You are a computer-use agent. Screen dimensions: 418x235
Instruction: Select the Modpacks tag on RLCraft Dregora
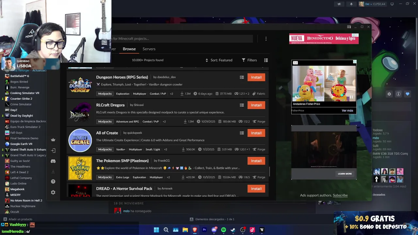pyautogui.click(x=105, y=121)
